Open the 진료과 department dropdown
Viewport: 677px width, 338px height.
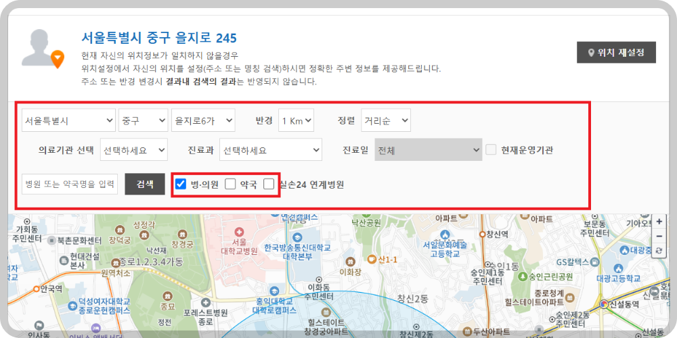pyautogui.click(x=271, y=149)
